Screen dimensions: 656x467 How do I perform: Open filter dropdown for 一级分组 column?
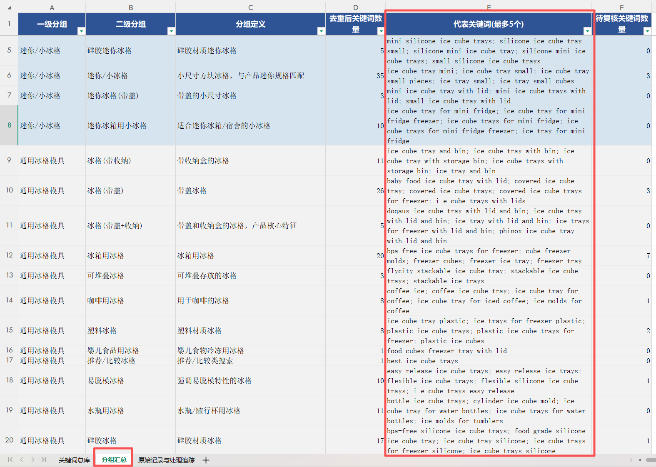pos(81,31)
